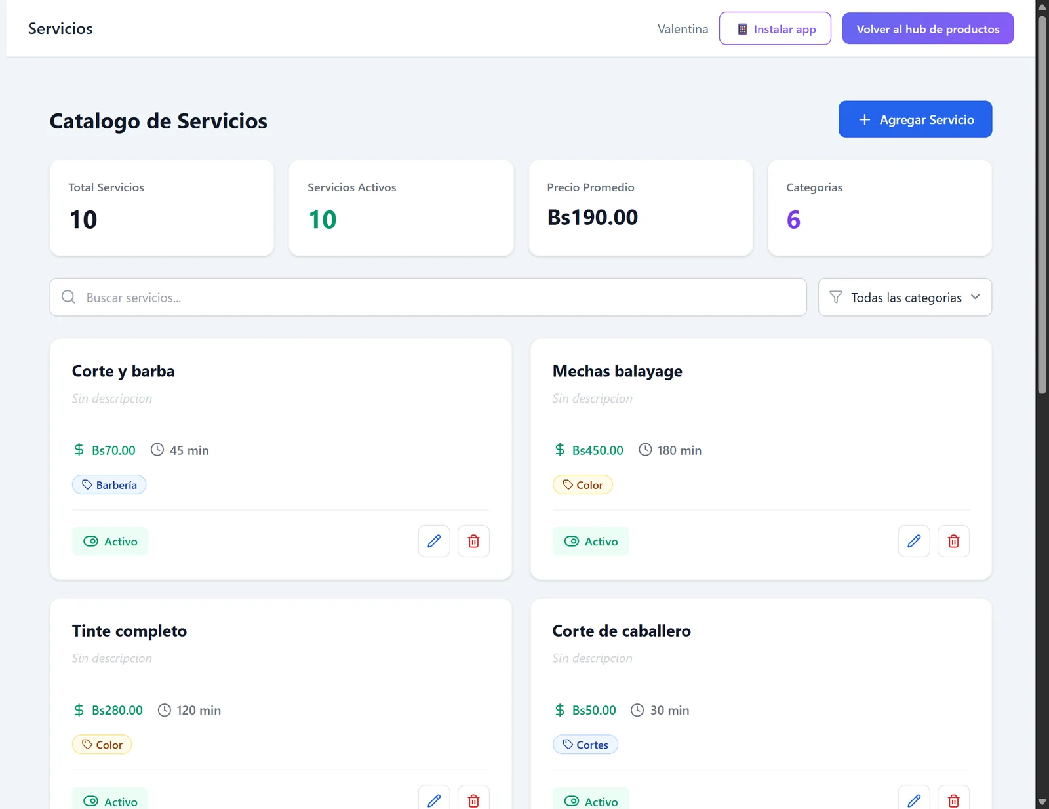Click the Precio Promedio stat card
This screenshot has width=1049, height=809.
[x=641, y=208]
